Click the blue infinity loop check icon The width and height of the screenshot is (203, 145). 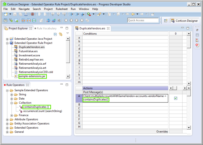click(x=48, y=20)
